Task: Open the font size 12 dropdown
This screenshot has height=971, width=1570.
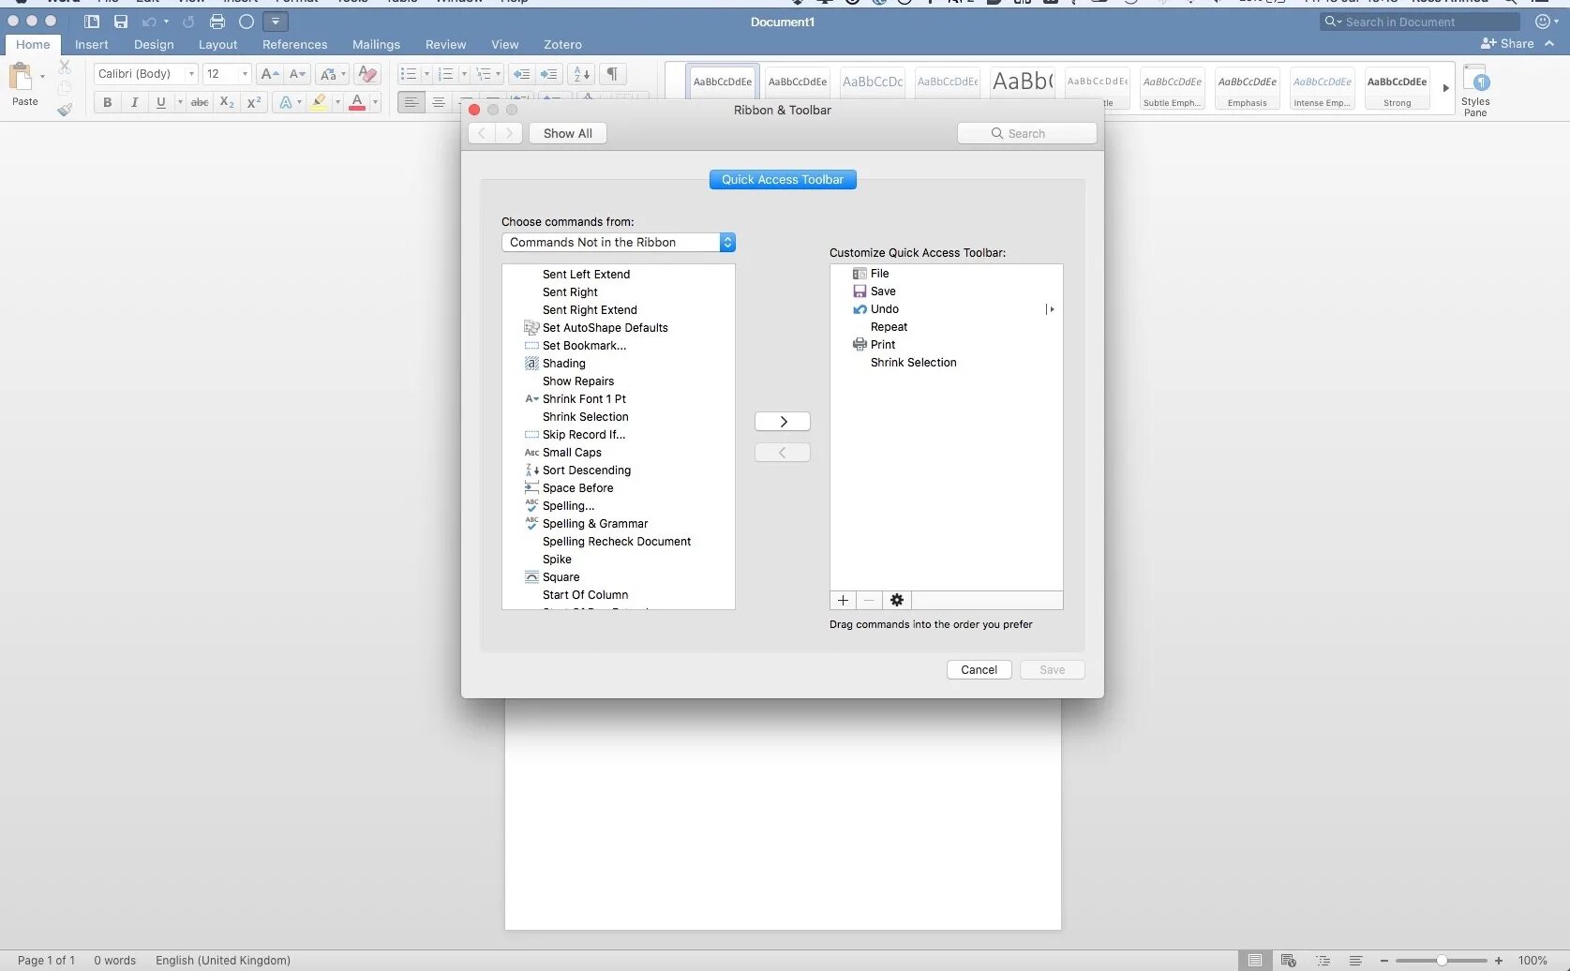Action: pyautogui.click(x=245, y=74)
